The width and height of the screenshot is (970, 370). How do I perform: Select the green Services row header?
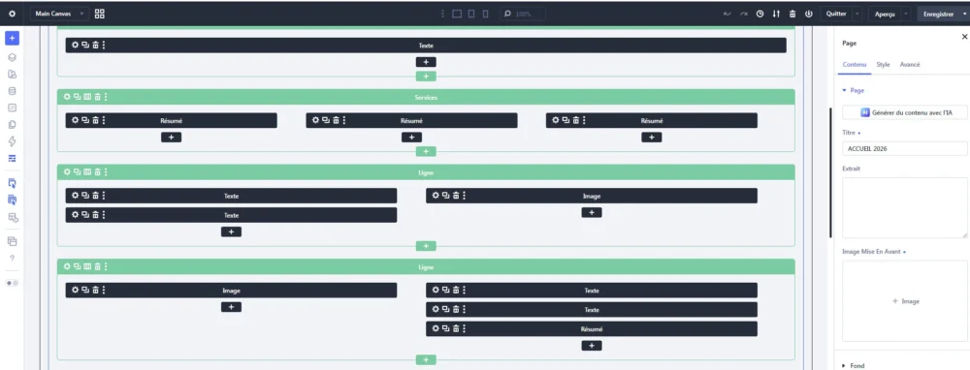(x=426, y=97)
